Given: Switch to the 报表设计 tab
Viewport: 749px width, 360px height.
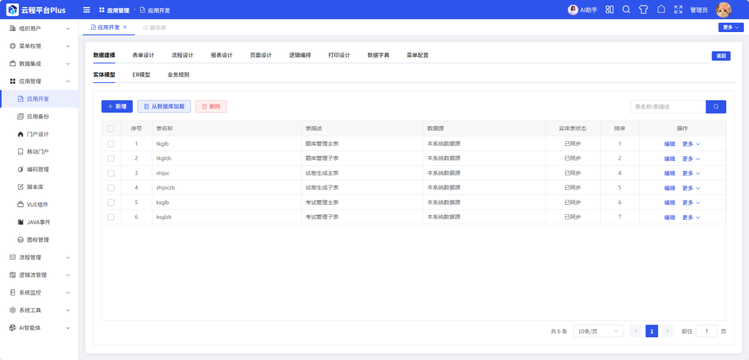Looking at the screenshot, I should coord(222,55).
